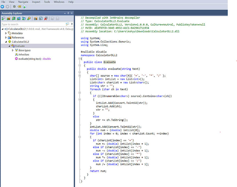Screen dimensions: 237x187
Task: Close the Assembly Explorer panel
Action: tap(72, 13)
